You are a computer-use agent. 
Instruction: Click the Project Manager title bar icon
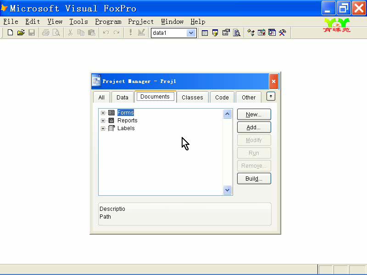point(96,81)
